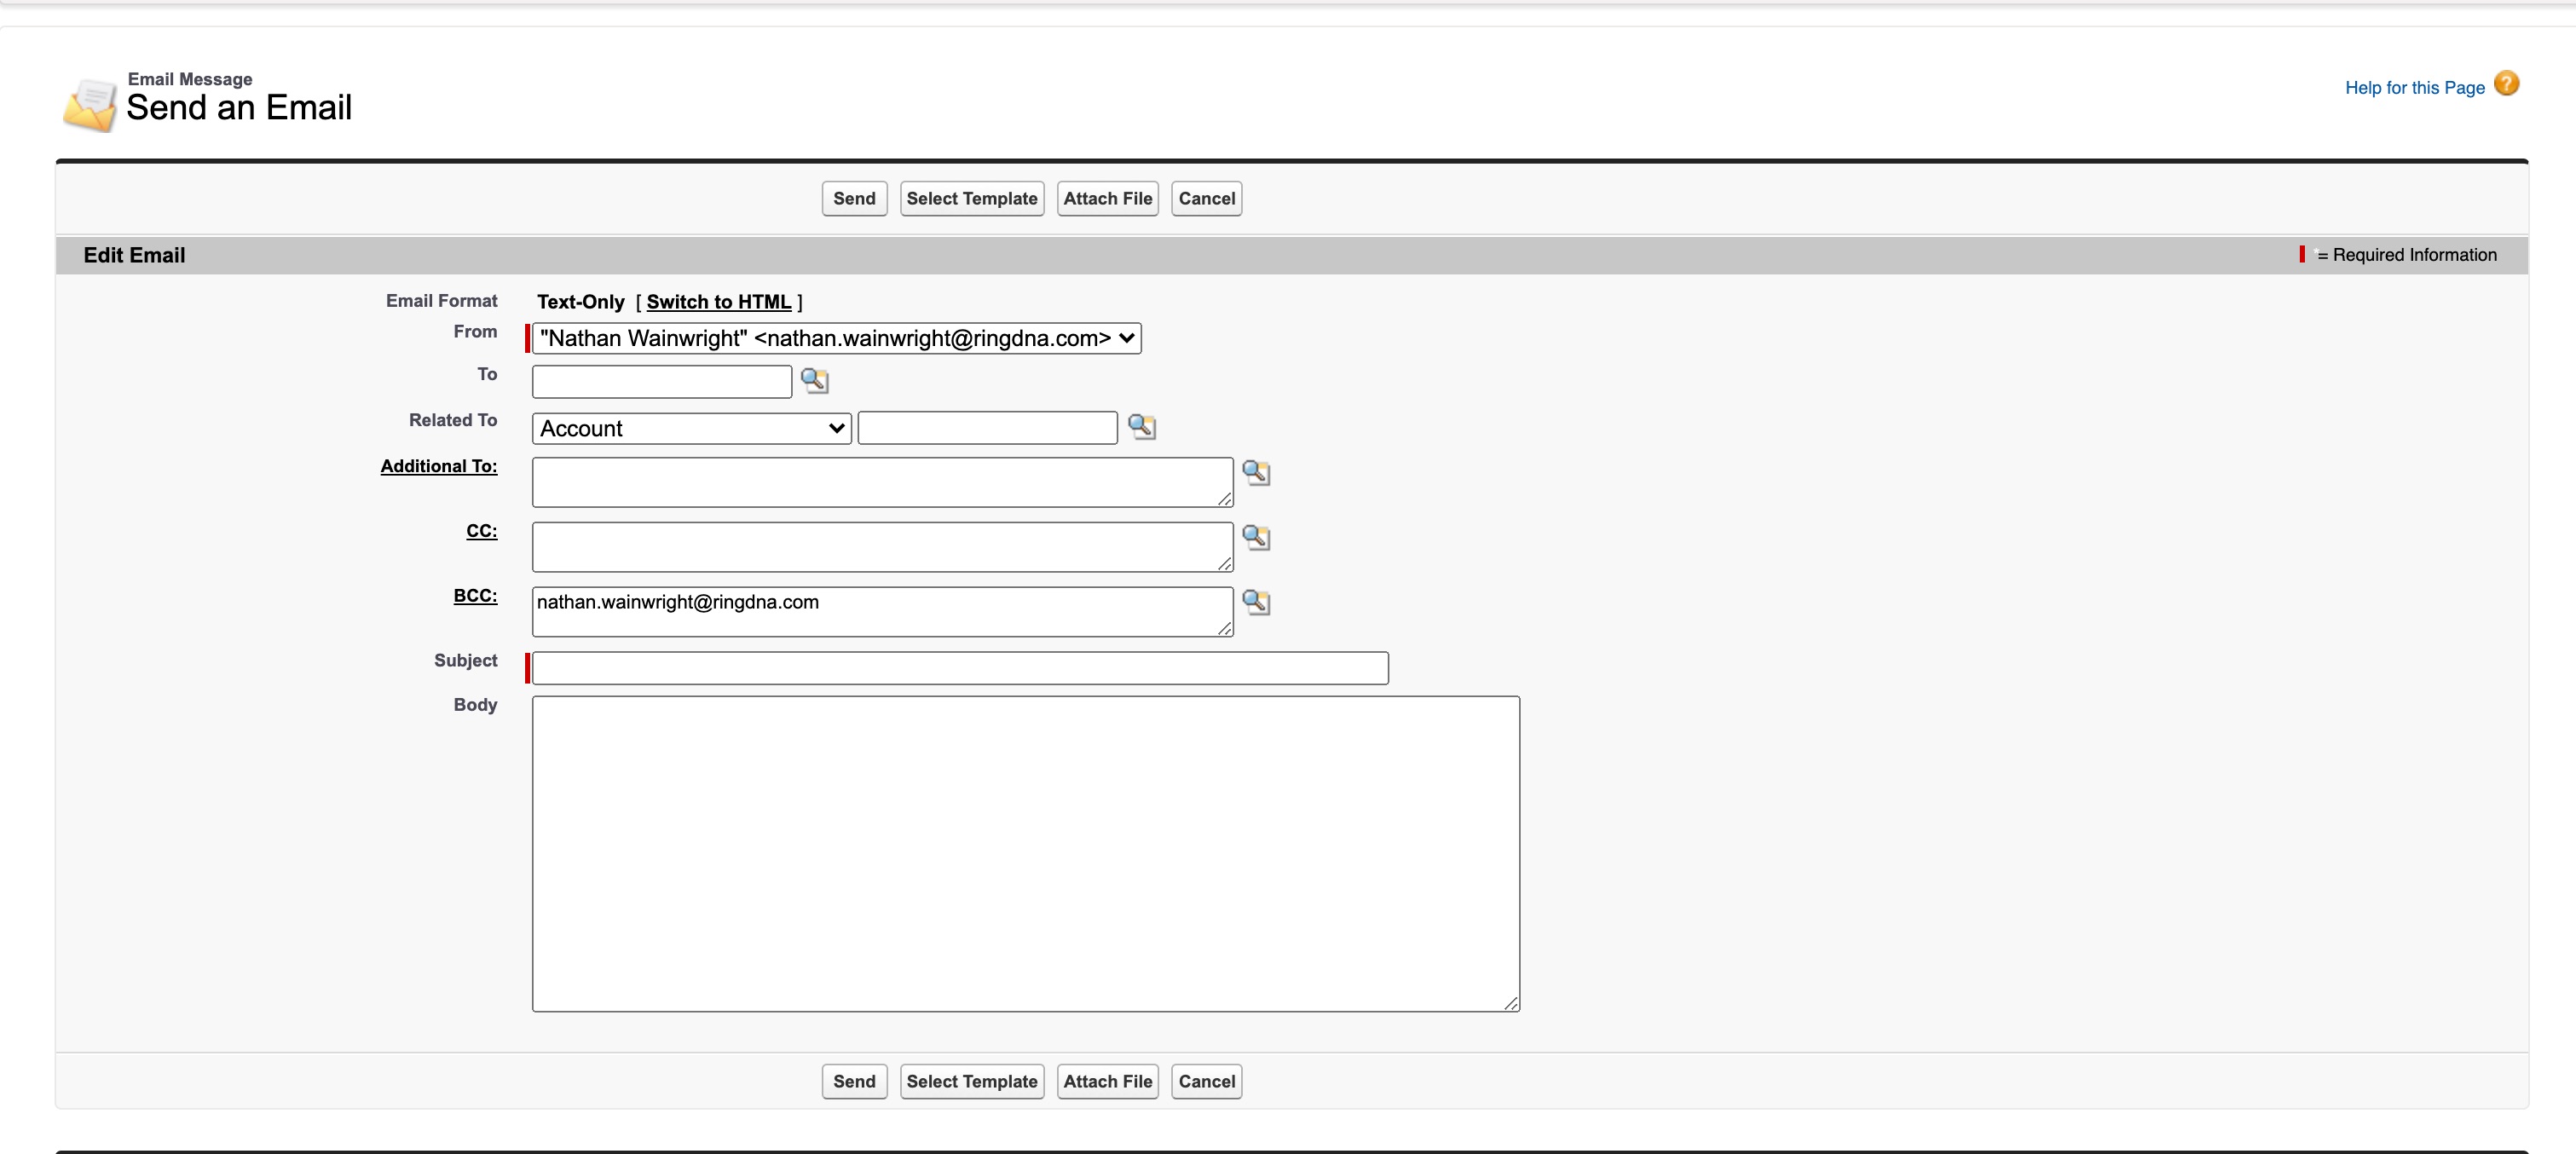Focus the email Body text area

[x=1025, y=853]
